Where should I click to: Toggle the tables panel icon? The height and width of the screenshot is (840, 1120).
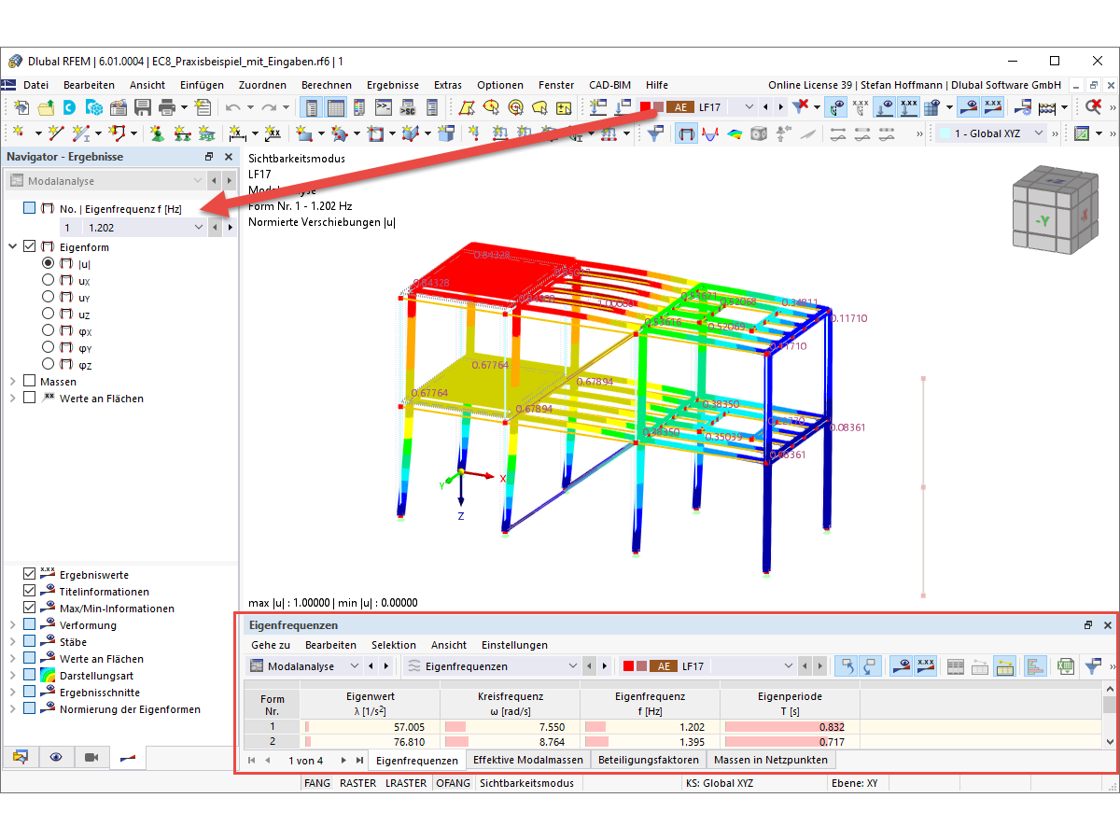336,107
